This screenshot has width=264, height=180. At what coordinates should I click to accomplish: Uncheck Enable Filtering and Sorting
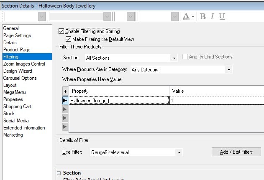pos(62,31)
